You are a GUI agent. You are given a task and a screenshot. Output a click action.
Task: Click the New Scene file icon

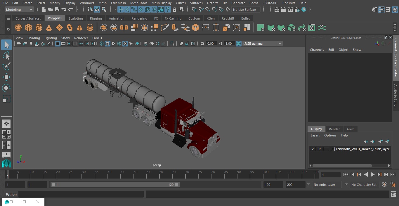pos(44,10)
